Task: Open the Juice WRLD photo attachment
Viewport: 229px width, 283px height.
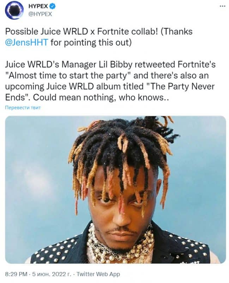Action: click(x=115, y=190)
